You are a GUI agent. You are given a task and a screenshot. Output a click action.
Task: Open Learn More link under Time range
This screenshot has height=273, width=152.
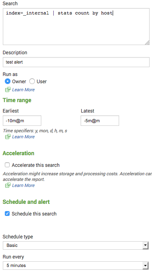[x=23, y=137]
